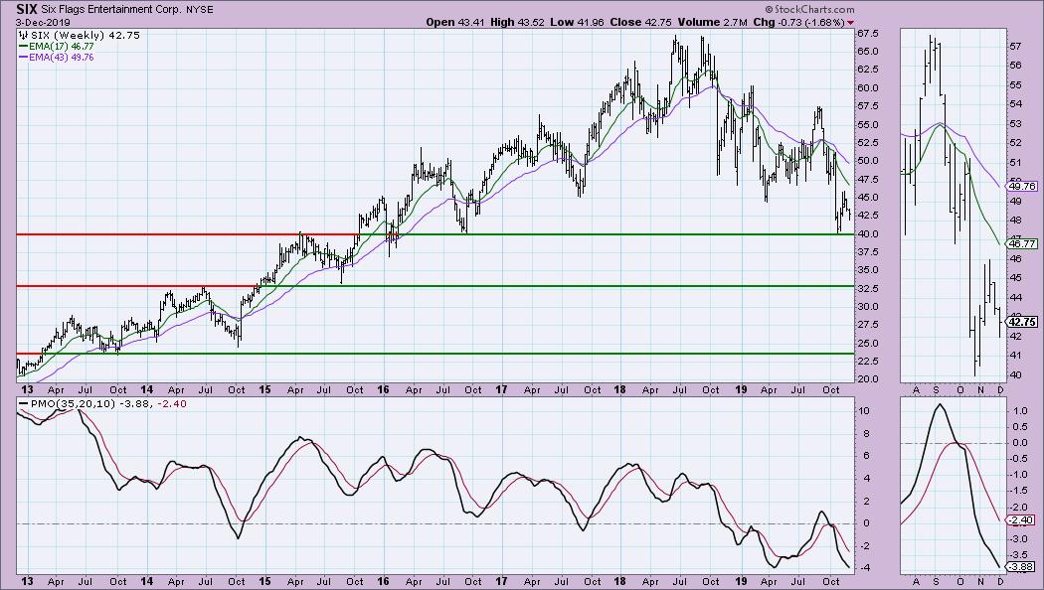Click the 27.5 price axis label

coord(866,325)
